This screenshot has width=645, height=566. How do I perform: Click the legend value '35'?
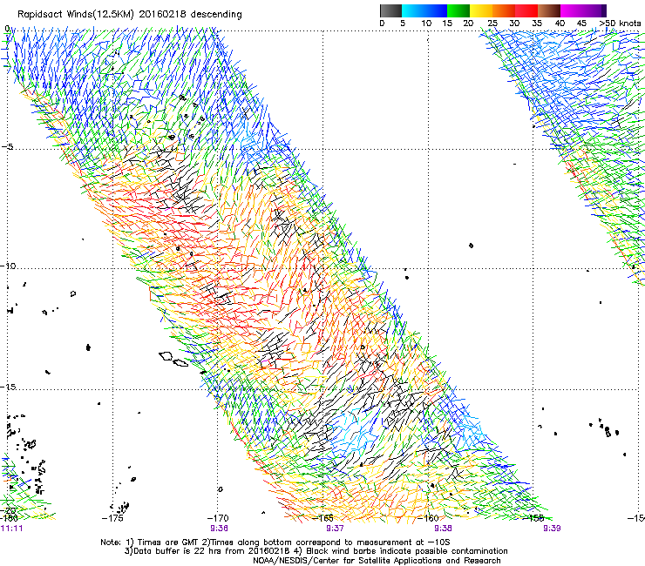click(537, 24)
